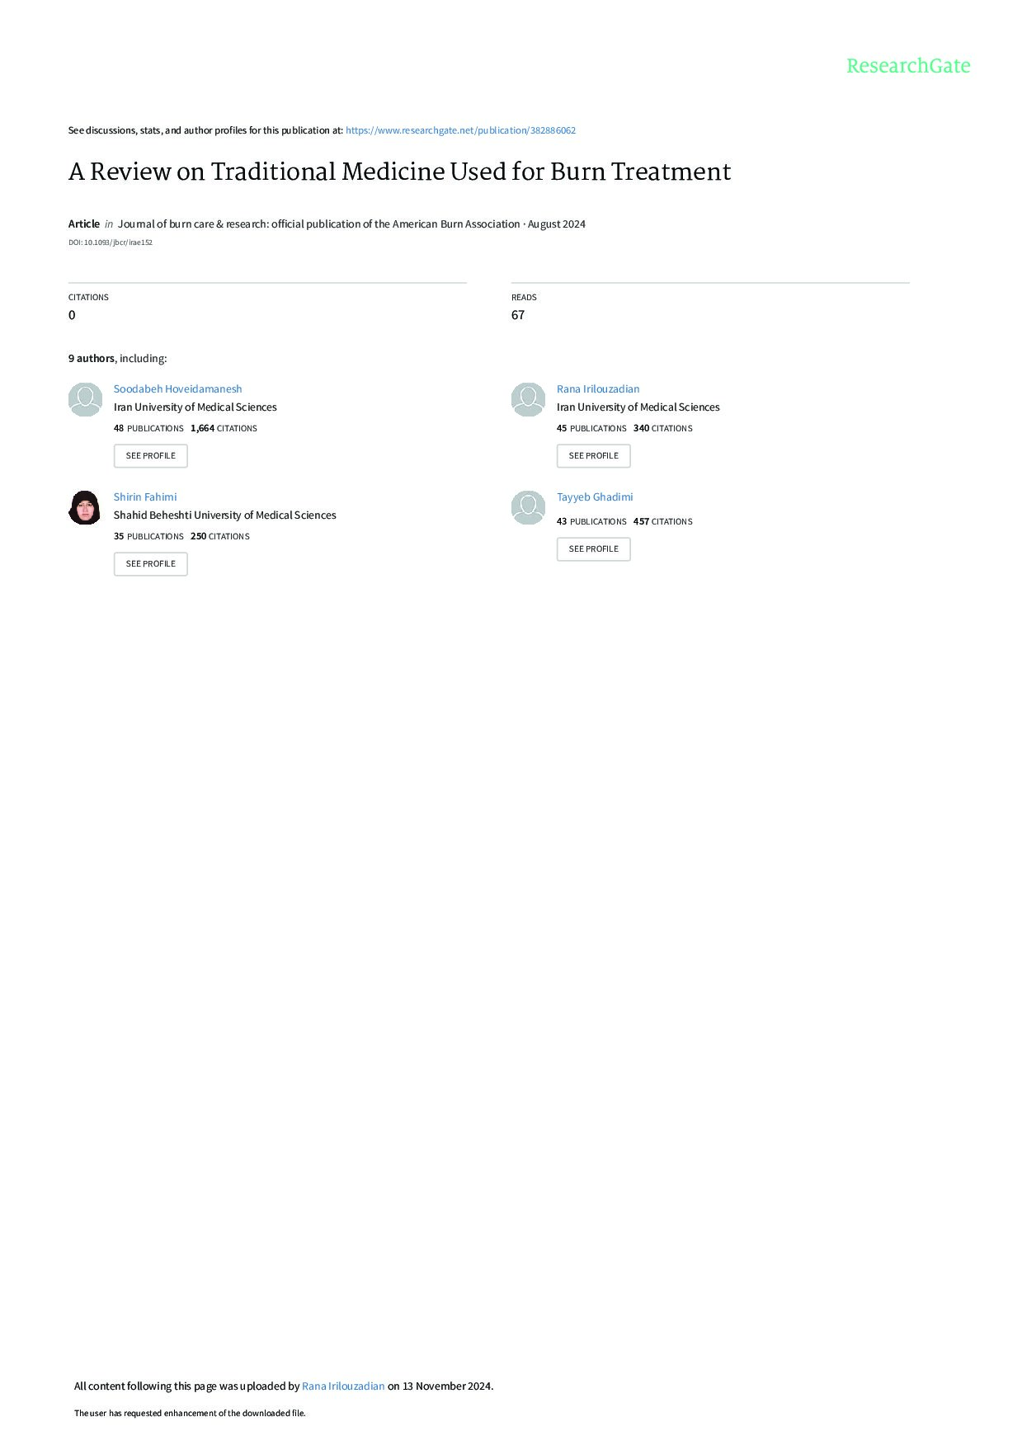Click Tayyeb Ghadimi's avatar icon
This screenshot has width=1022, height=1445.
point(528,507)
